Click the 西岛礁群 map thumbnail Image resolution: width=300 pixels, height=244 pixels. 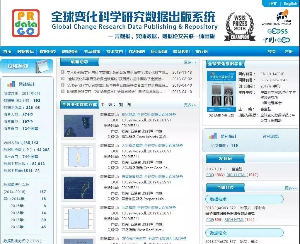click(79, 219)
